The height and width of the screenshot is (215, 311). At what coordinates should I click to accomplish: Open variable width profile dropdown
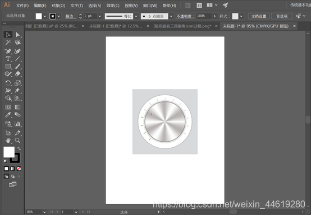(136, 16)
